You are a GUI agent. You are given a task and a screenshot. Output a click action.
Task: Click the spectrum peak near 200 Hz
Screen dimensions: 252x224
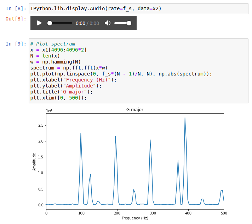pyautogui.click(x=115, y=137)
